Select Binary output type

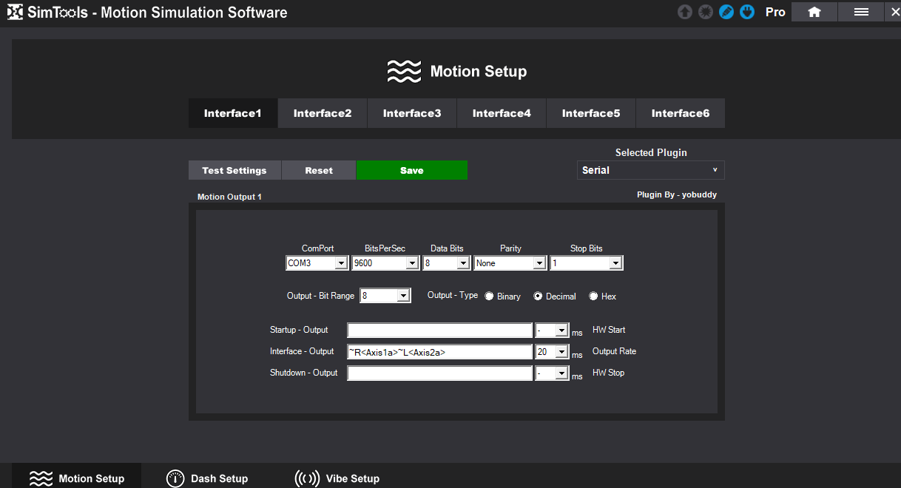click(x=490, y=296)
